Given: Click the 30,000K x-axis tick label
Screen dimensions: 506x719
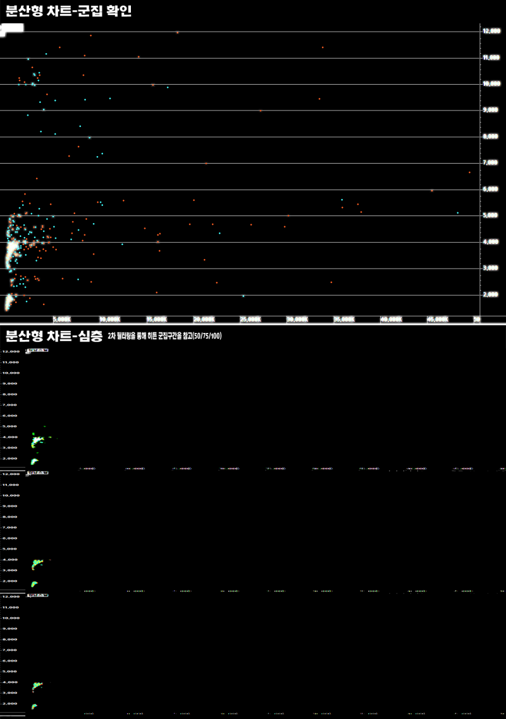Looking at the screenshot, I should point(297,319).
